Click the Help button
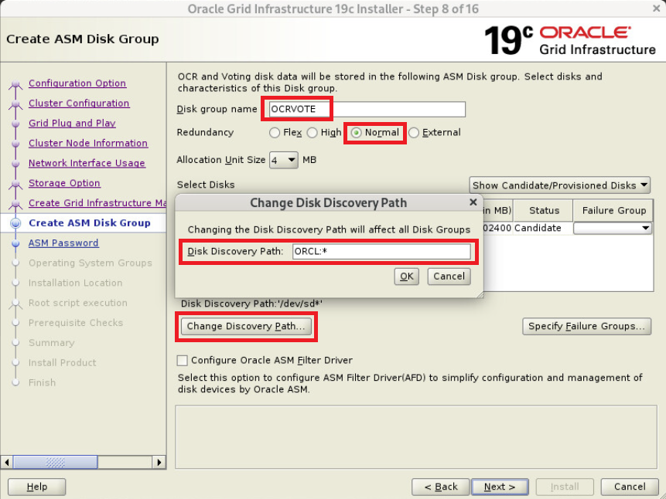The height and width of the screenshot is (499, 666). tap(37, 487)
